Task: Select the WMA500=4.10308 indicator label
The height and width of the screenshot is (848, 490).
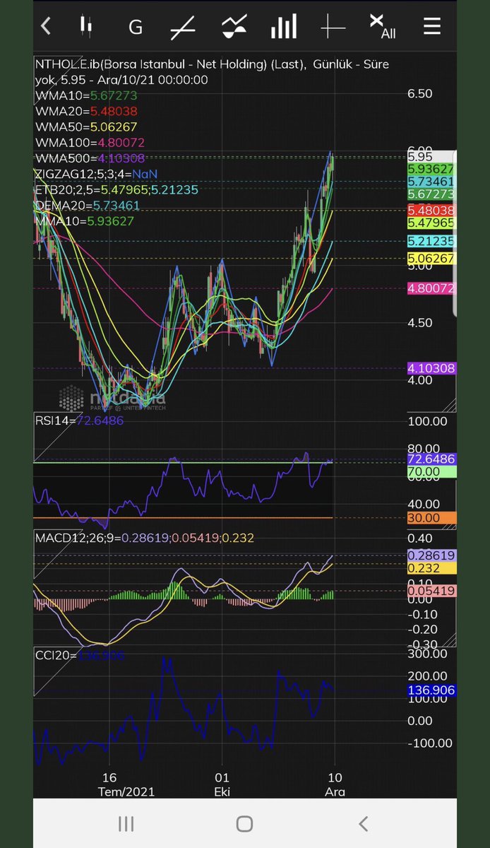Action: coord(90,158)
